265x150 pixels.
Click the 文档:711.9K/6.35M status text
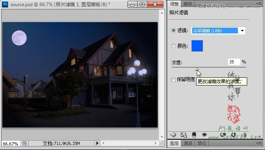[x=61, y=143]
